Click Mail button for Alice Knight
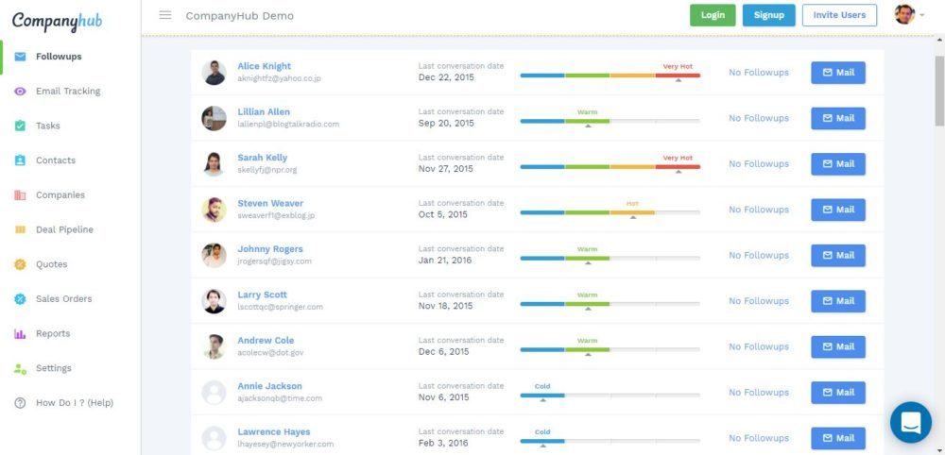 pyautogui.click(x=837, y=73)
